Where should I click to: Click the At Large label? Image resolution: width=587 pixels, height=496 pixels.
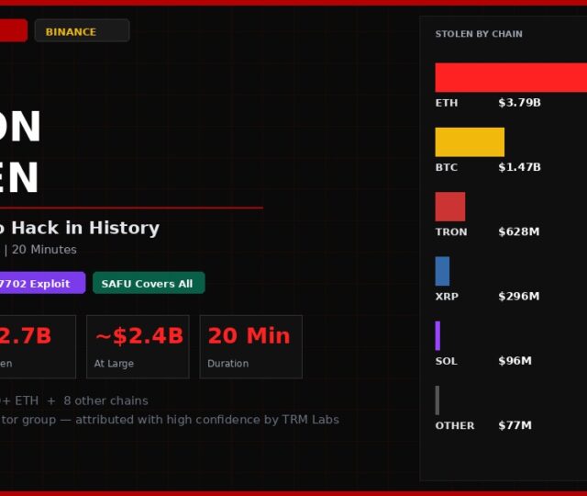(114, 364)
